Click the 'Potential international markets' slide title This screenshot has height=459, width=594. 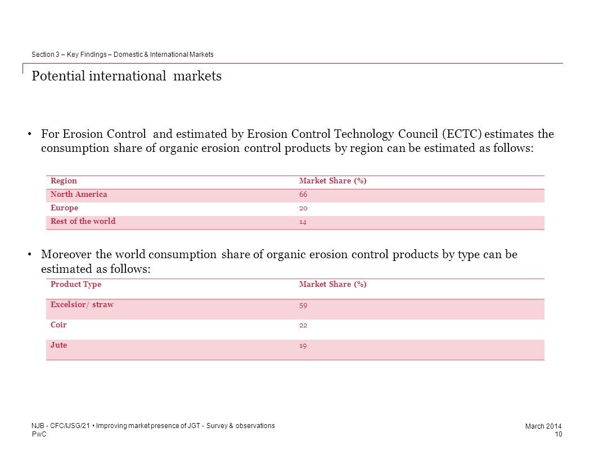tap(127, 76)
